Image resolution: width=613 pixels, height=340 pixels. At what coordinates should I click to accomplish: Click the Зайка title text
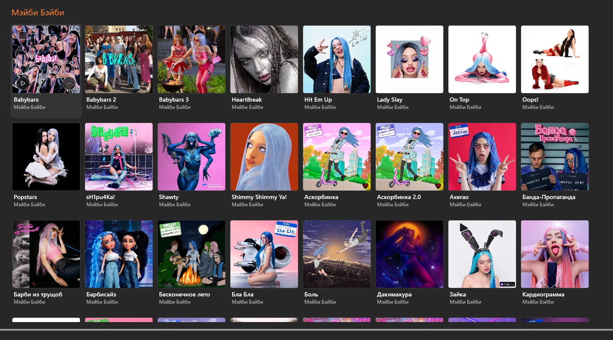point(458,294)
